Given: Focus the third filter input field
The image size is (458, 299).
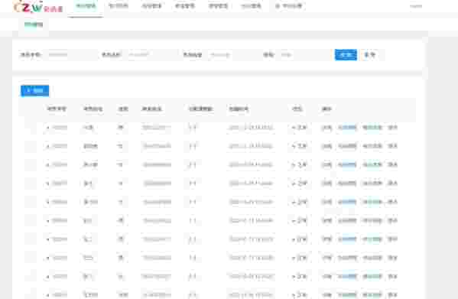Looking at the screenshot, I should tap(233, 54).
